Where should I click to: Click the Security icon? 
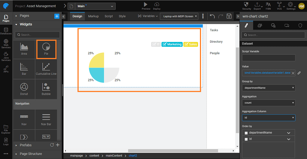(x=247, y=6)
